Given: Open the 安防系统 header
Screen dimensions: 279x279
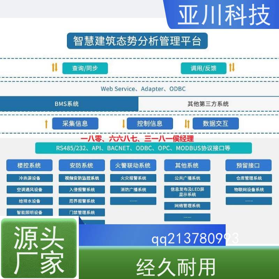Looking at the screenshot, I should coord(82,165).
